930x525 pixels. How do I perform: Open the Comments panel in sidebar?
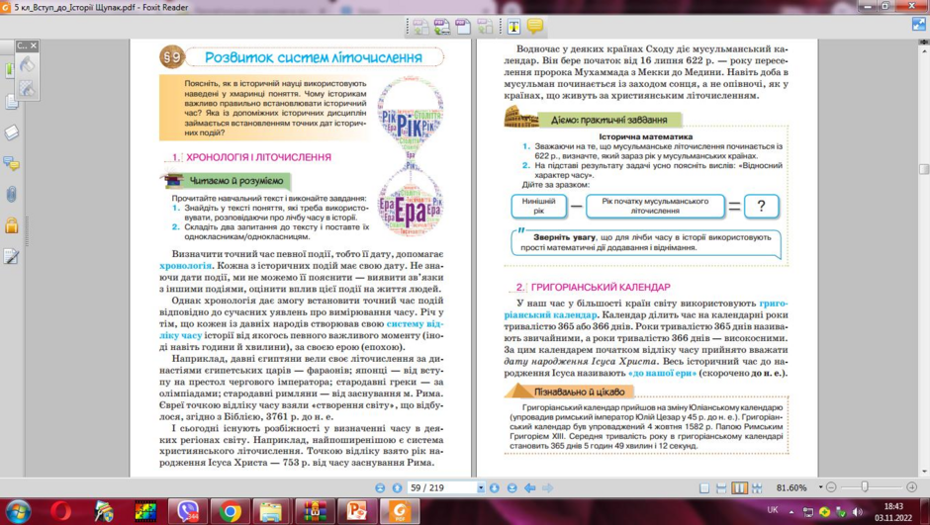tap(11, 163)
